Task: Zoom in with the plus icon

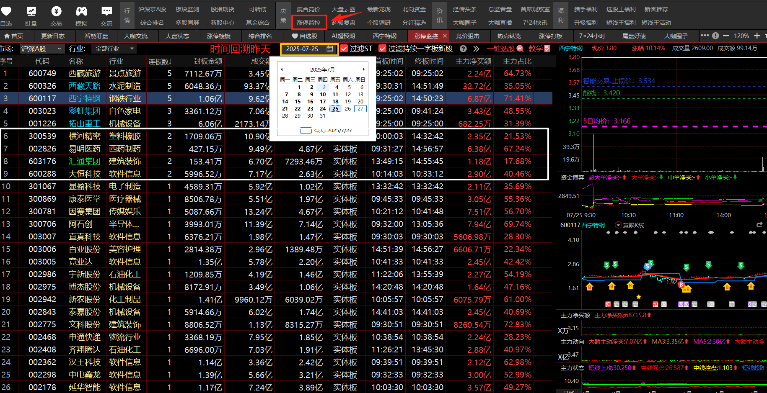Action: (x=757, y=36)
